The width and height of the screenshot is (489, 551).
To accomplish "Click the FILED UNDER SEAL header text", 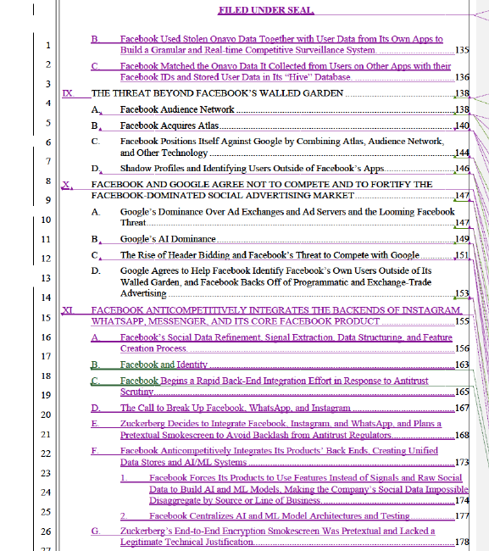I will point(265,10).
